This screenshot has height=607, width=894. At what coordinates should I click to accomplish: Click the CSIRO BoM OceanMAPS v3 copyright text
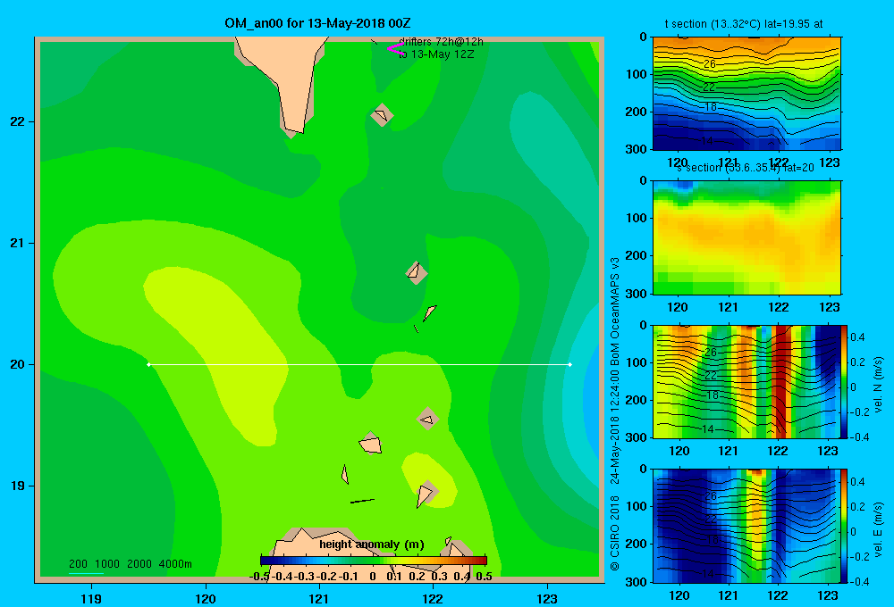615,414
